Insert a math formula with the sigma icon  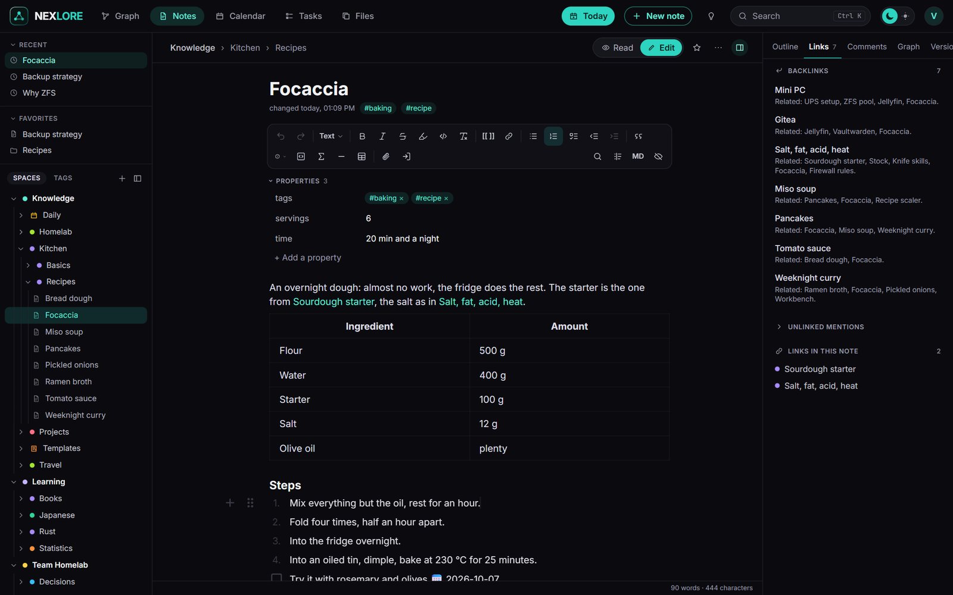[321, 156]
